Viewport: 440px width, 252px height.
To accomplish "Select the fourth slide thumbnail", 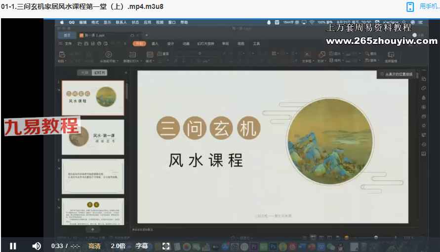I will pyautogui.click(x=93, y=212).
